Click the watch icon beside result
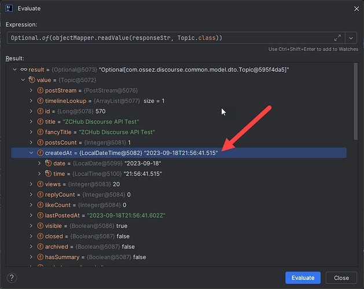This screenshot has height=289, width=364. click(24, 69)
